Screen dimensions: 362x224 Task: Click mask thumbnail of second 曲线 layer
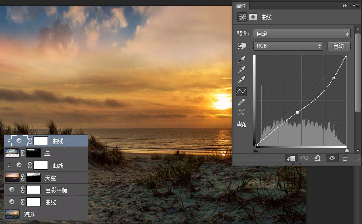click(41, 166)
